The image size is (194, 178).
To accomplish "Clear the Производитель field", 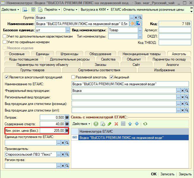I will click(63, 154).
